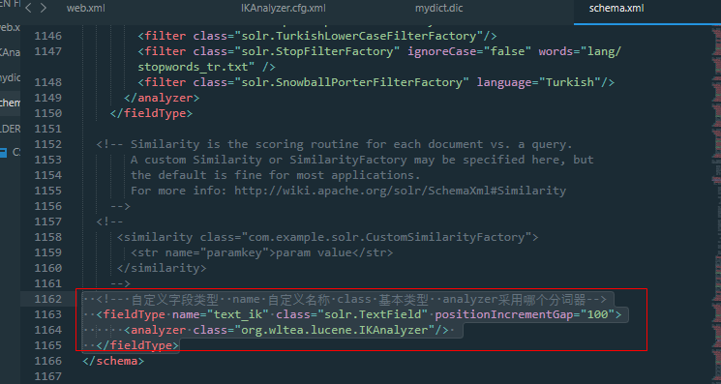Viewport: 721px width, 384px height.
Task: Switch to the IKAnalyzer.cfg.xml tab
Action: pyautogui.click(x=284, y=9)
